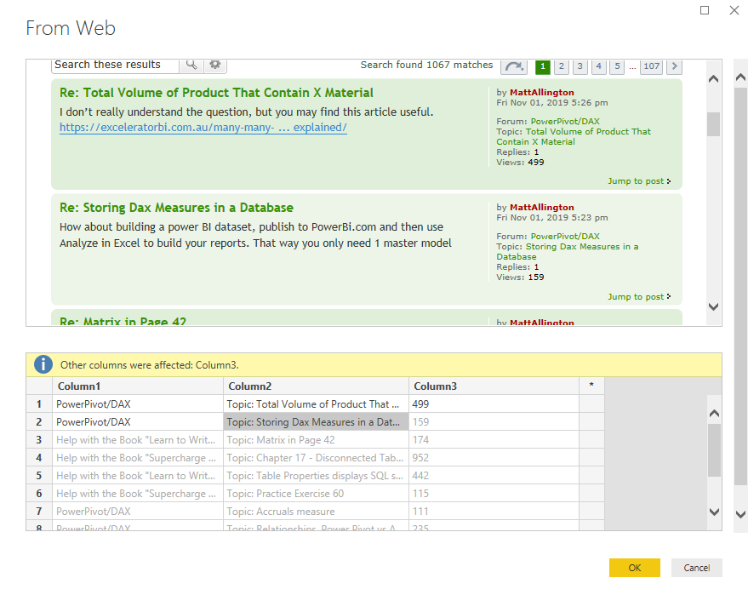748x595 pixels.
Task: Select Column2 header
Action: [x=316, y=386]
